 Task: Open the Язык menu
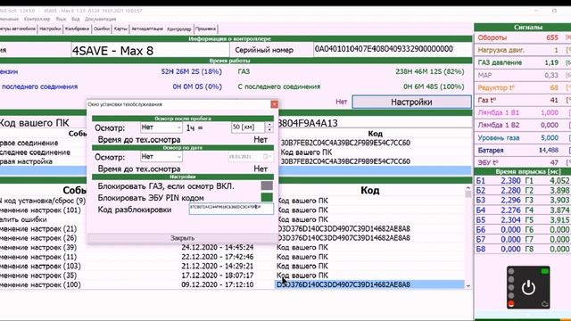pos(61,19)
